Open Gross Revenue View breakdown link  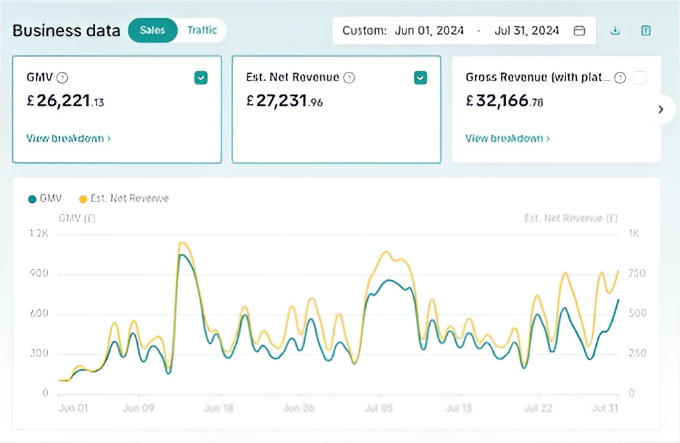pos(508,138)
